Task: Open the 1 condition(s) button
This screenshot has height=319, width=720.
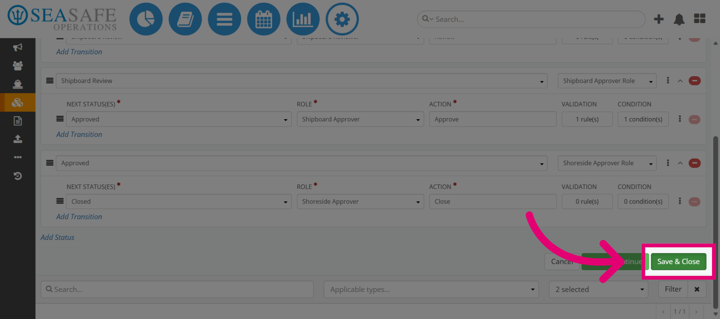Action: coord(643,119)
